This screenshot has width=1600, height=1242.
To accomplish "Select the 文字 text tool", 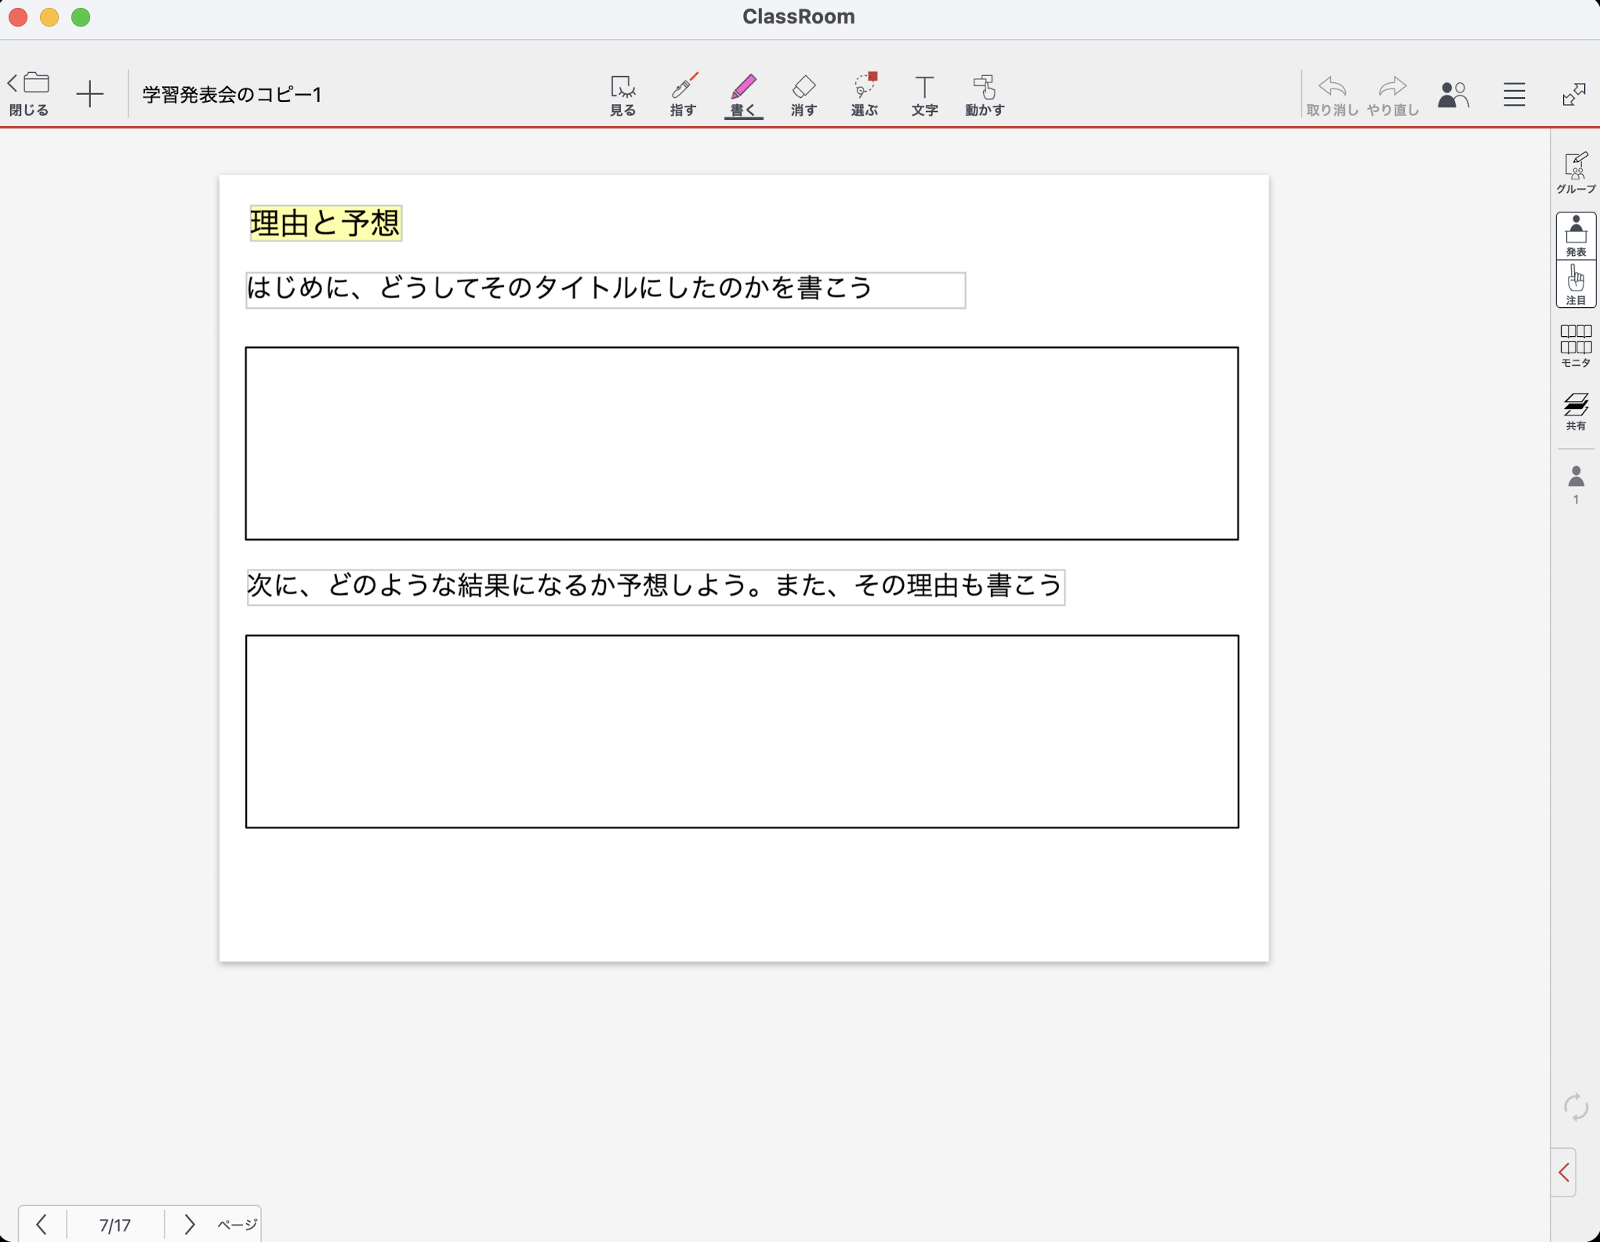I will pos(924,95).
